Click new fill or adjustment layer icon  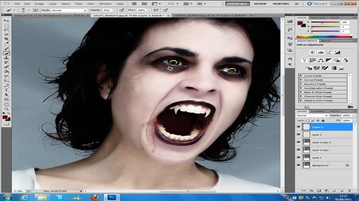click(326, 190)
